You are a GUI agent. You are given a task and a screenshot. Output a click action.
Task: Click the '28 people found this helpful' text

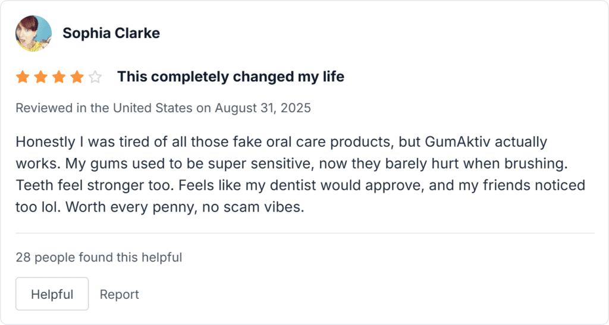pos(99,257)
